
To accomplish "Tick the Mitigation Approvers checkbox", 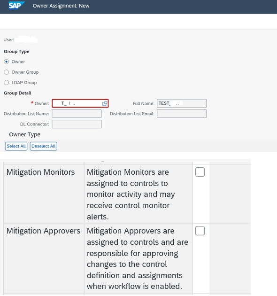I will [200, 231].
